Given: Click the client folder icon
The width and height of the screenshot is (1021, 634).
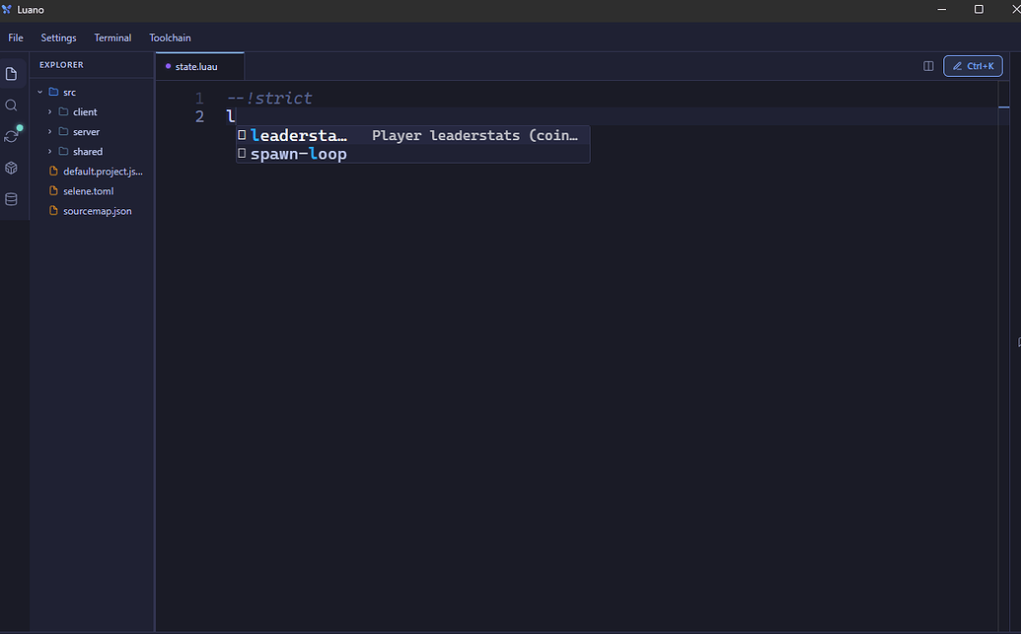Looking at the screenshot, I should (x=64, y=112).
